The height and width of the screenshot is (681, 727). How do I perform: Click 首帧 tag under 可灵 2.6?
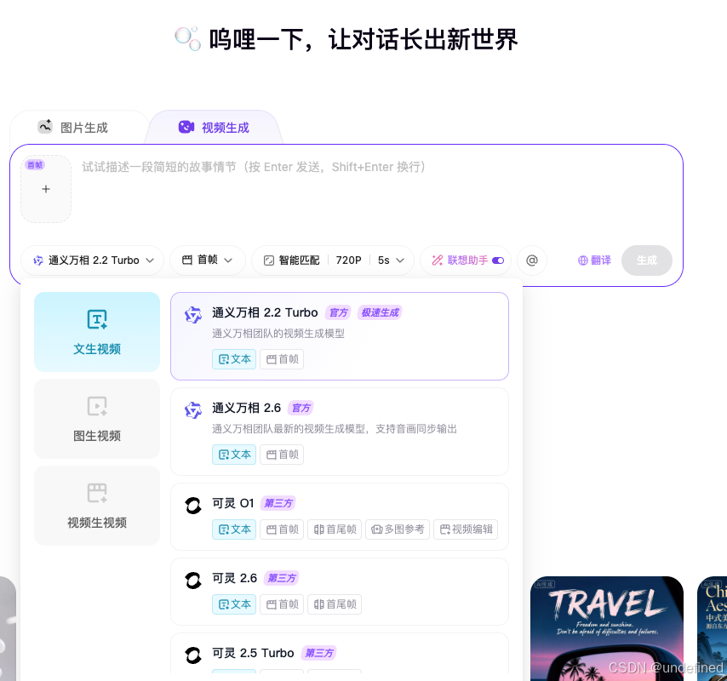click(x=282, y=604)
